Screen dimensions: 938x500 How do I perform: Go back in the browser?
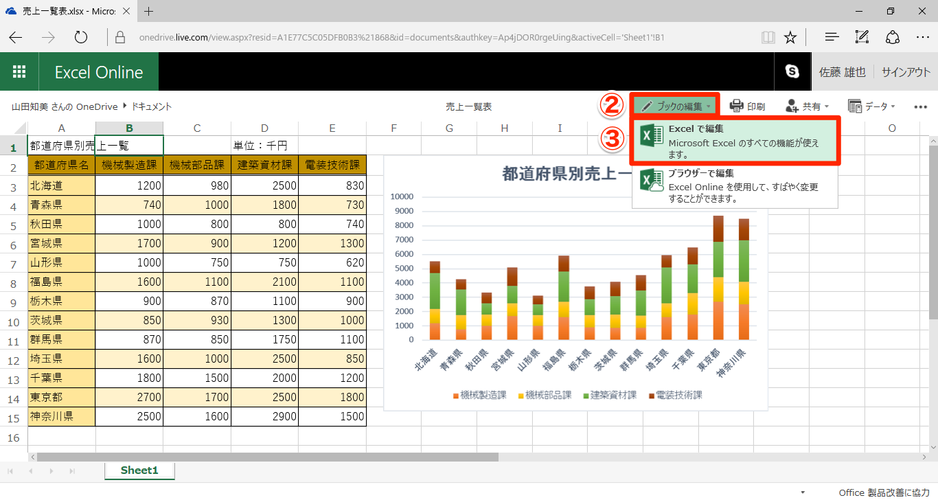point(15,37)
